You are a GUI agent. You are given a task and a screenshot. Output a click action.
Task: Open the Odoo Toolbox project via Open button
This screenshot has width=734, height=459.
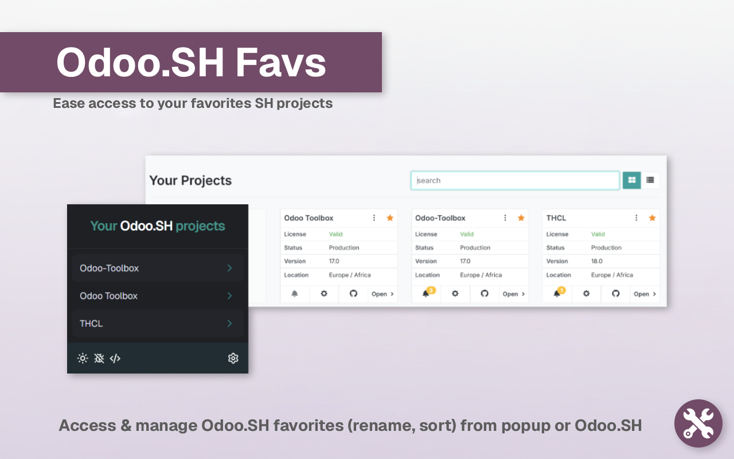coord(382,294)
